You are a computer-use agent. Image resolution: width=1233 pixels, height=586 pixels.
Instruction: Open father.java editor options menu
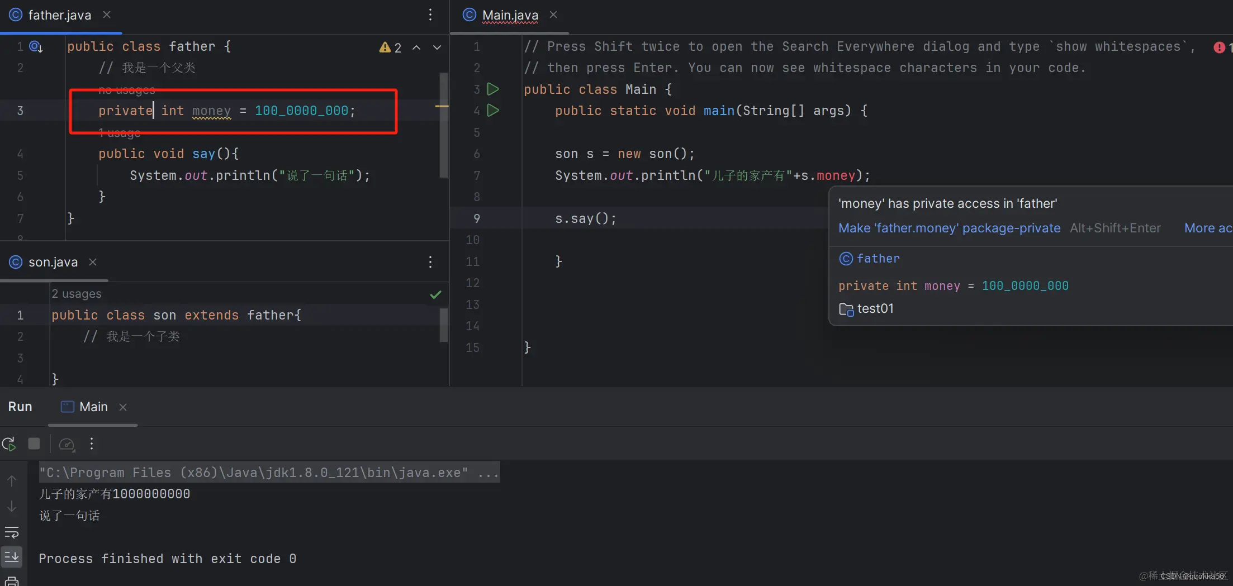click(430, 15)
